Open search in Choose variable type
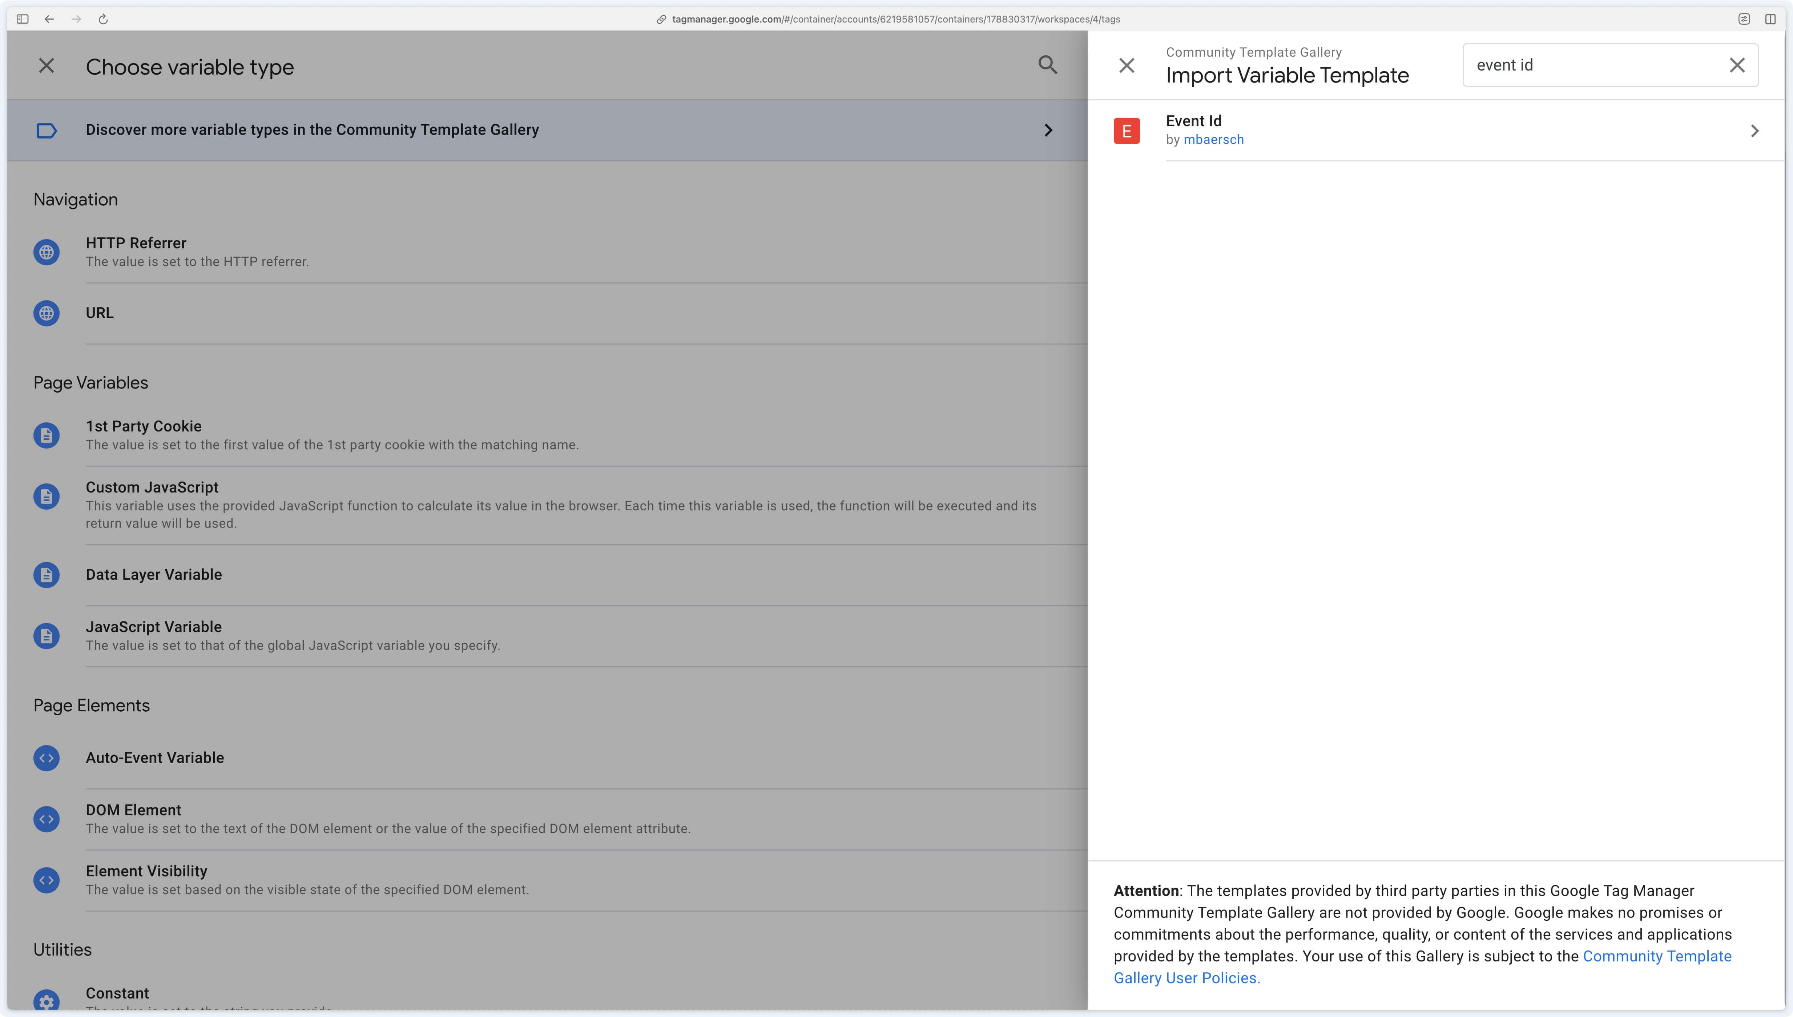 pyautogui.click(x=1047, y=65)
